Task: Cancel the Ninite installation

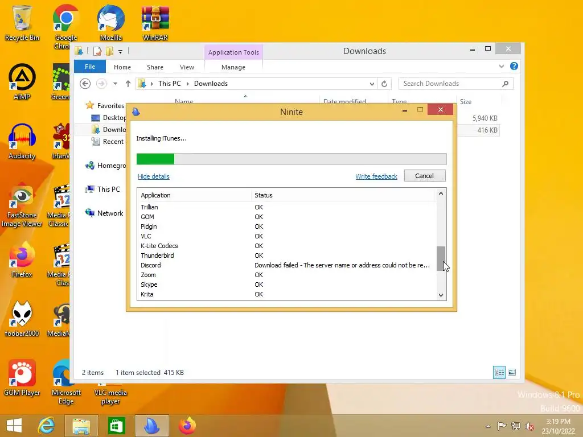Action: pyautogui.click(x=425, y=176)
